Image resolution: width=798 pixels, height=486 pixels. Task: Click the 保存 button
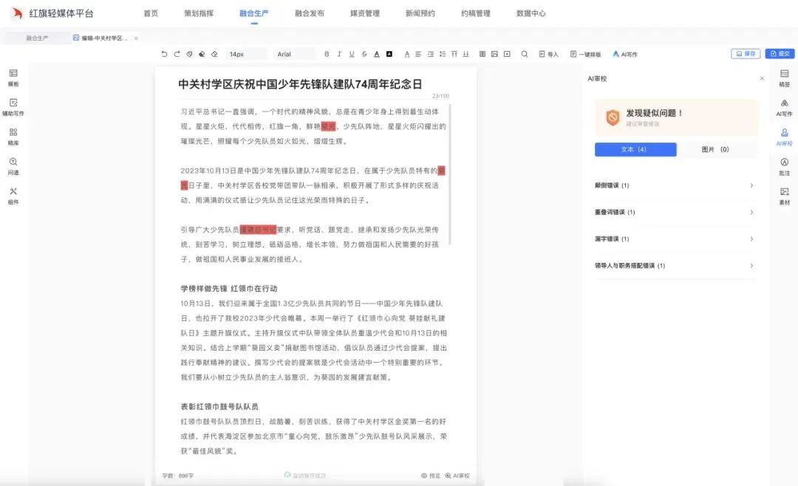coord(746,53)
